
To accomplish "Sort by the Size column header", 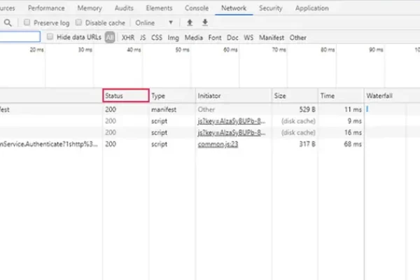I will 280,95.
